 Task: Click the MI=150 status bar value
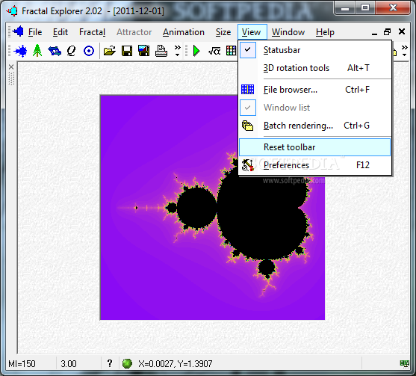click(22, 363)
